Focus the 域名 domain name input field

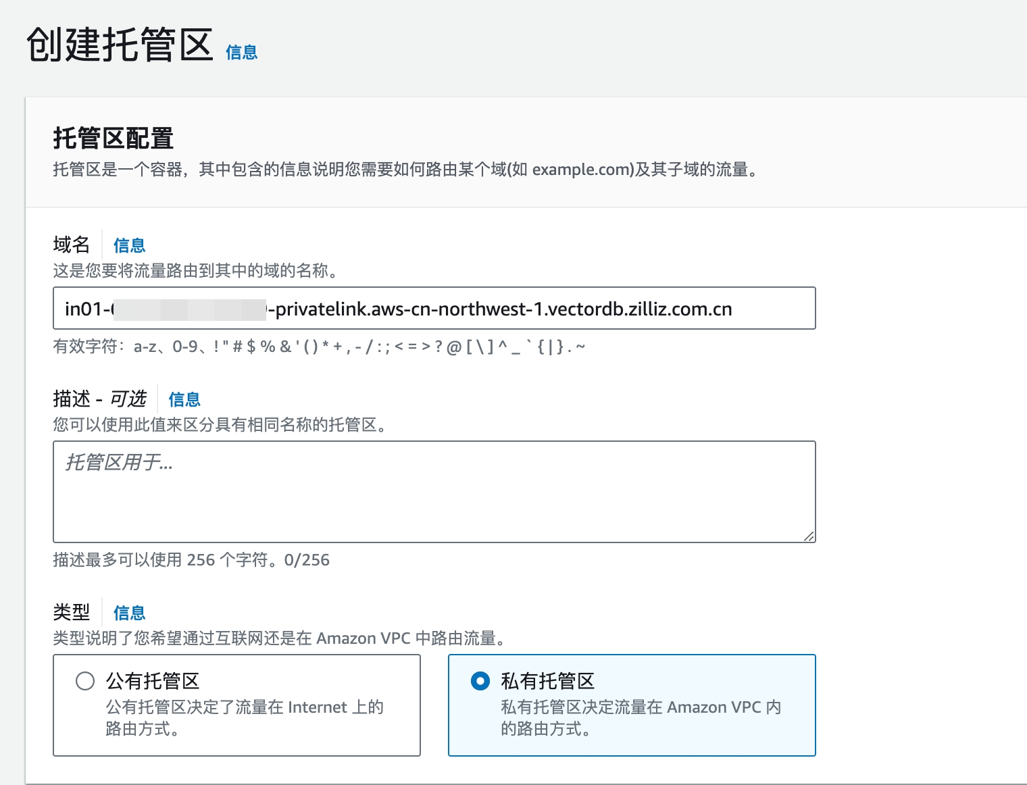(434, 309)
